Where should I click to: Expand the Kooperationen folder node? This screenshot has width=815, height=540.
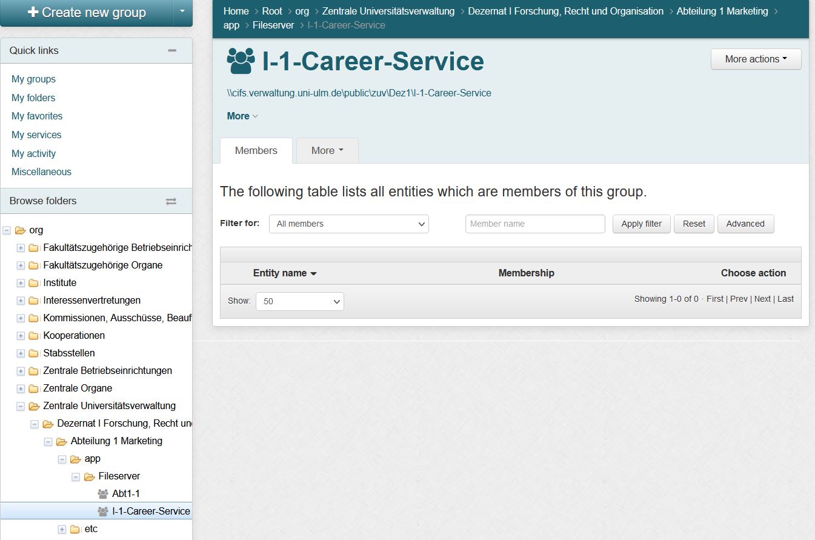(21, 336)
